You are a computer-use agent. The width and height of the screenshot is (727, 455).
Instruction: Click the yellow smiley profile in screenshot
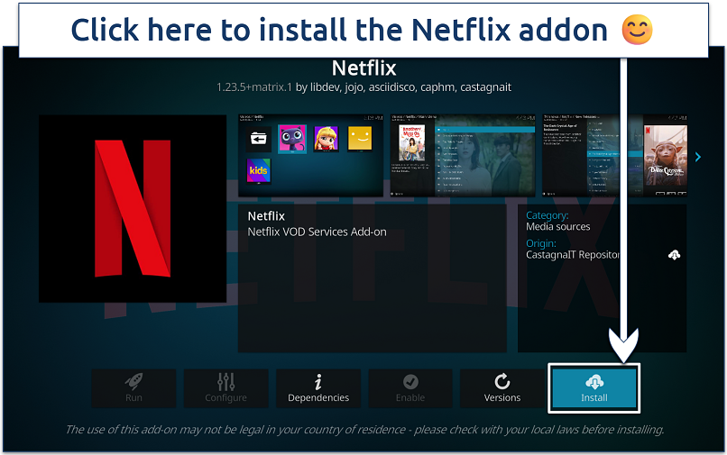click(x=360, y=138)
